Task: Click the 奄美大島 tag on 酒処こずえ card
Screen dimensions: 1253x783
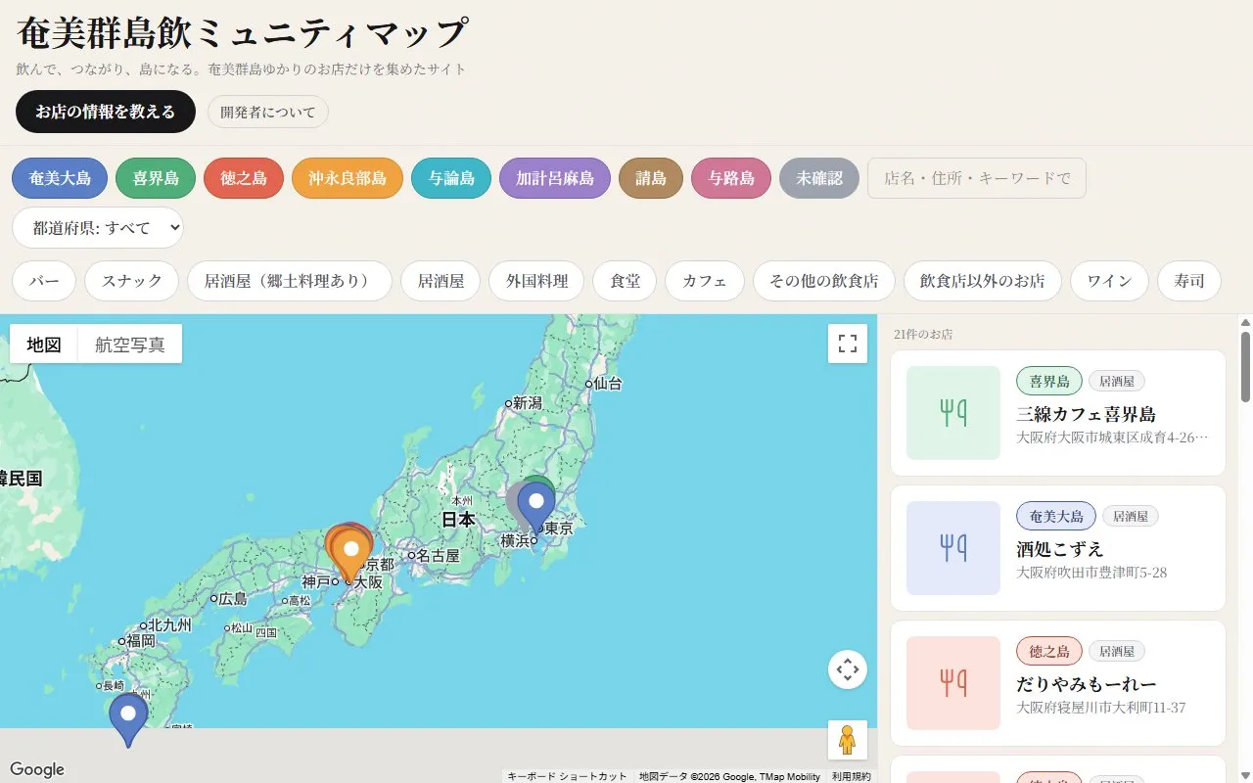Action: [x=1056, y=516]
